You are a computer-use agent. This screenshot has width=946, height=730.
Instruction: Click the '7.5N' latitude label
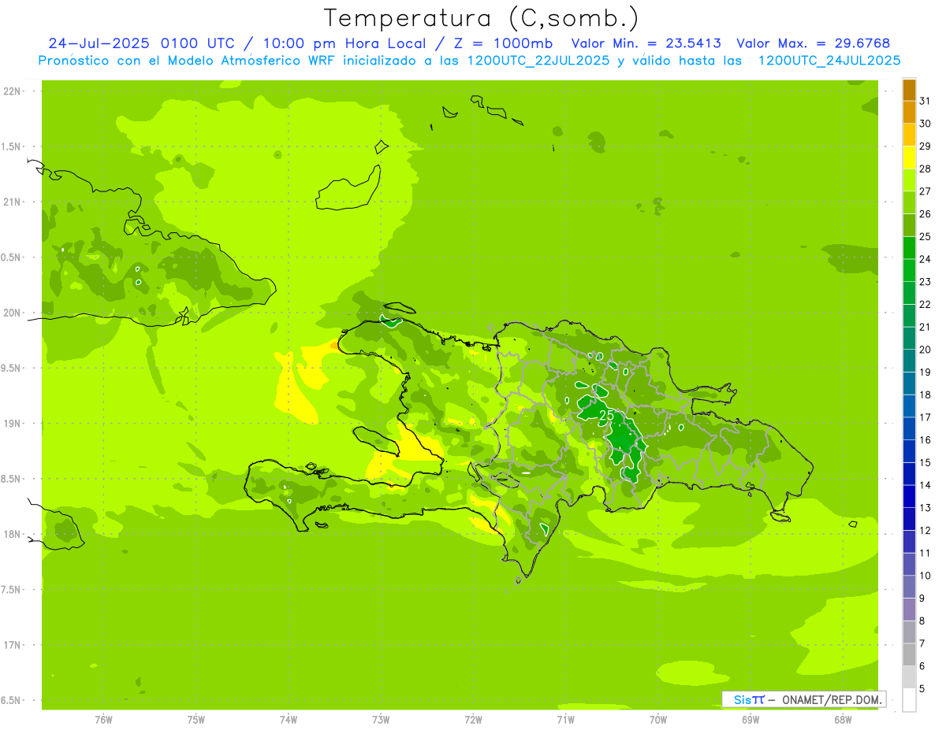pyautogui.click(x=12, y=590)
